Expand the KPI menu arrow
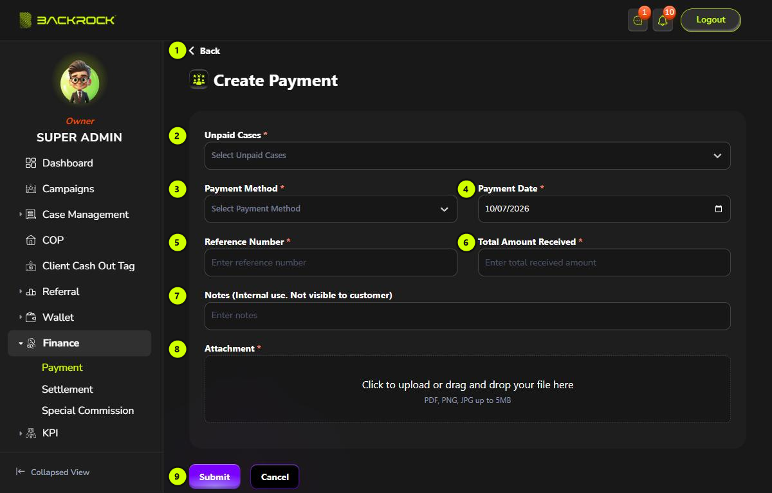Image resolution: width=772 pixels, height=493 pixels. tap(21, 433)
